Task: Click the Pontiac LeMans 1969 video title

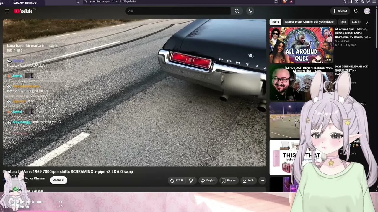Action: [x=68, y=172]
